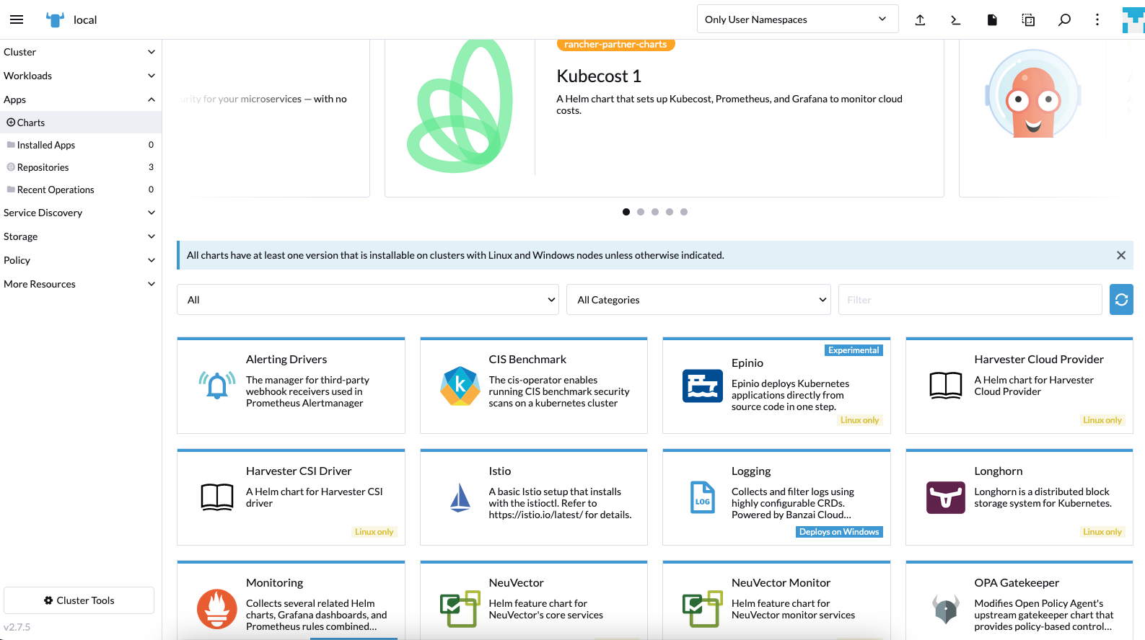Click the NeuVector Monitor chart icon
Viewport: 1145px width, 640px height.
(703, 609)
